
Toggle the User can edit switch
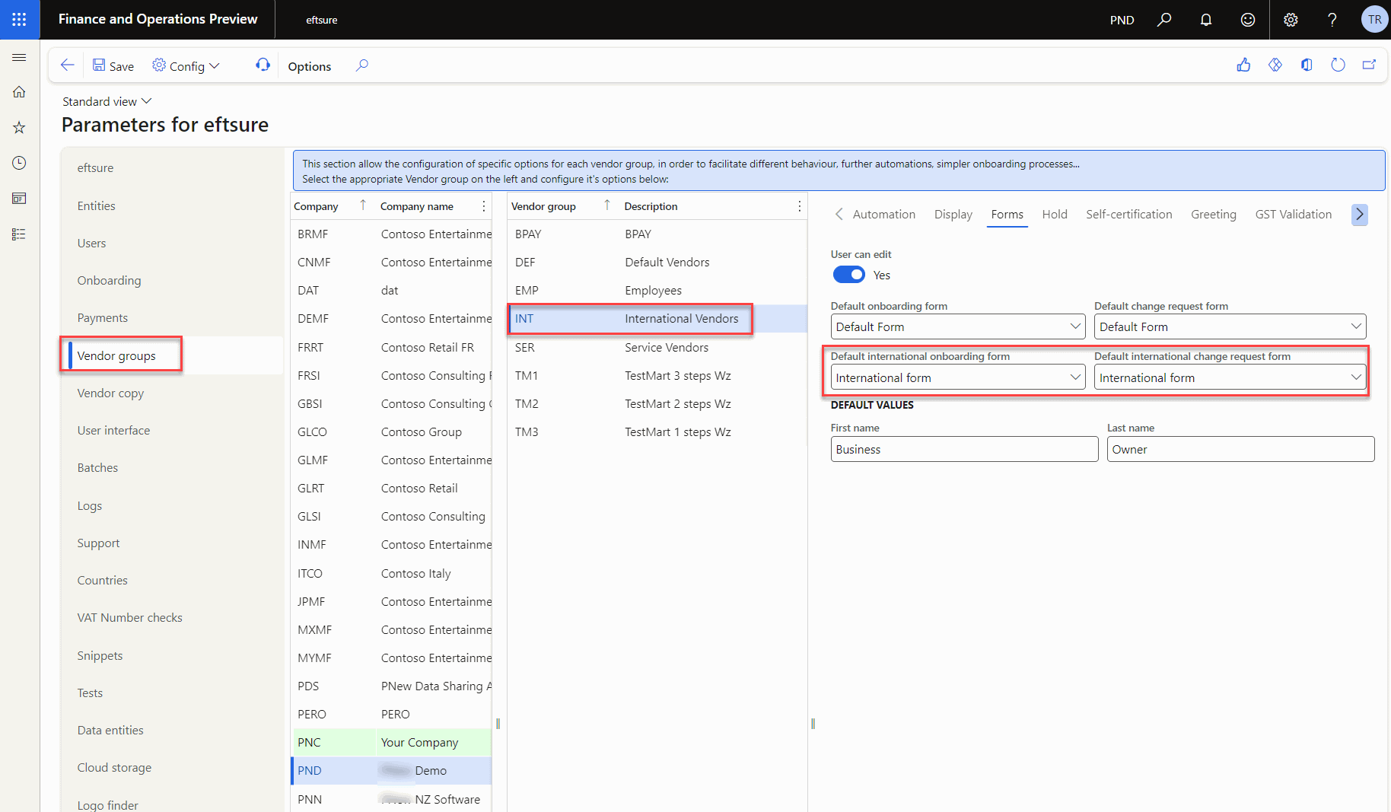[x=849, y=275]
